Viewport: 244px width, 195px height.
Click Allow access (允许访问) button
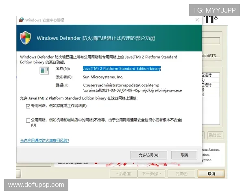pos(148,155)
